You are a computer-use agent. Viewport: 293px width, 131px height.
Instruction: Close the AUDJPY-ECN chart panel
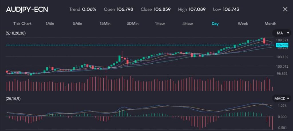click(285, 9)
